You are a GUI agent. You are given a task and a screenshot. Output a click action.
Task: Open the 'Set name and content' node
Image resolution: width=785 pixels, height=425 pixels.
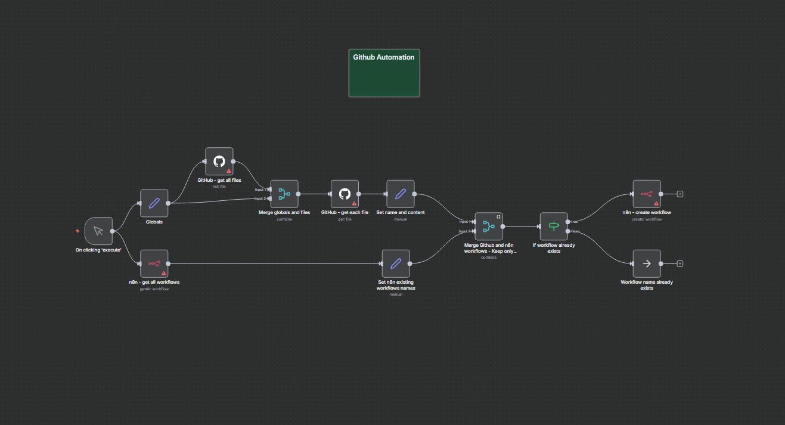point(401,194)
